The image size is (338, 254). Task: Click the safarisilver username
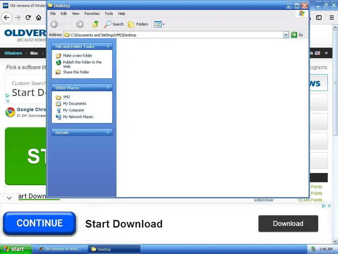[x=264, y=200]
